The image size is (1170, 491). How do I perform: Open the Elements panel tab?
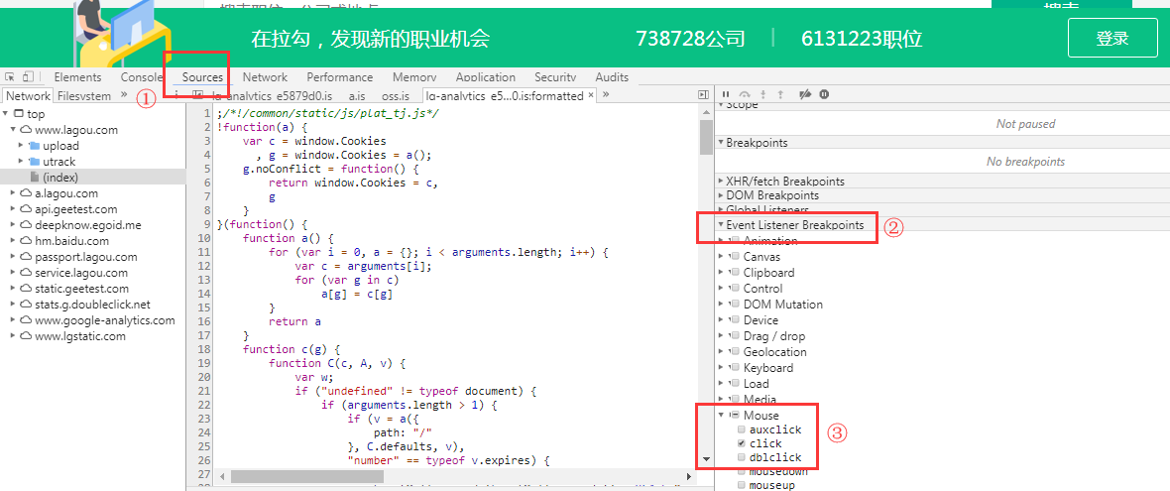[x=77, y=76]
